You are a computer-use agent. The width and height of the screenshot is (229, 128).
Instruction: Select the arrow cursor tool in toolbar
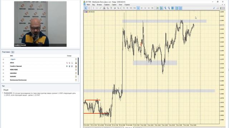click(x=86, y=8)
